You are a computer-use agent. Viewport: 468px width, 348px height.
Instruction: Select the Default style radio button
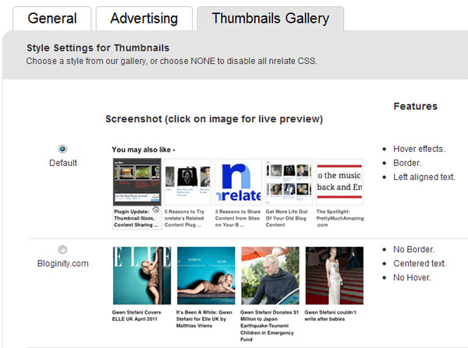[62, 149]
